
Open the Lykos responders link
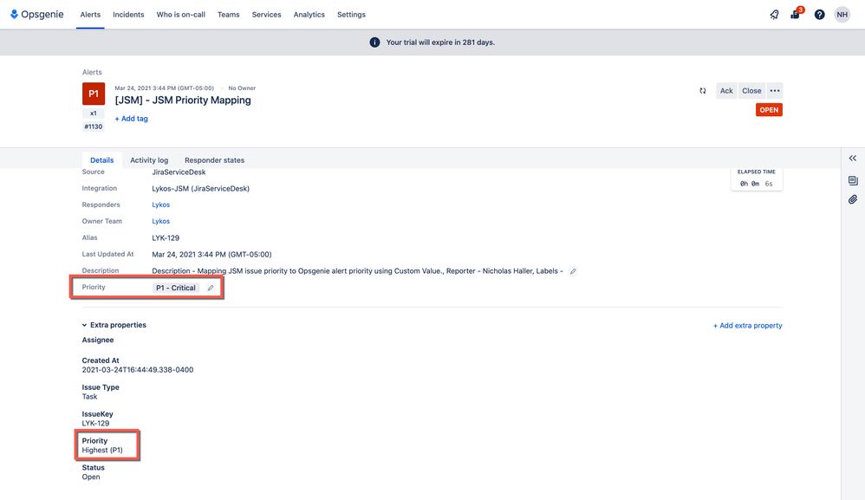coord(161,205)
